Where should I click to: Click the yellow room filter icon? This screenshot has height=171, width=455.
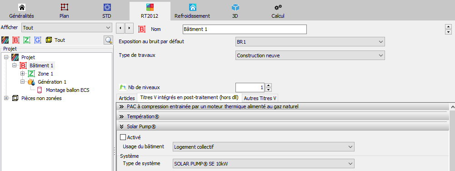pyautogui.click(x=49, y=40)
